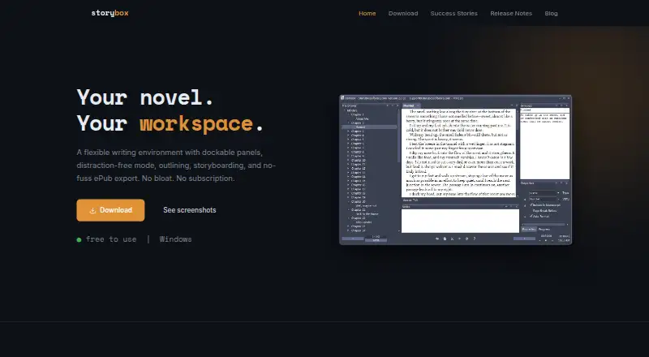Click the "Windows" platform label
Screen dimensions: 649x357
pyautogui.click(x=175, y=239)
